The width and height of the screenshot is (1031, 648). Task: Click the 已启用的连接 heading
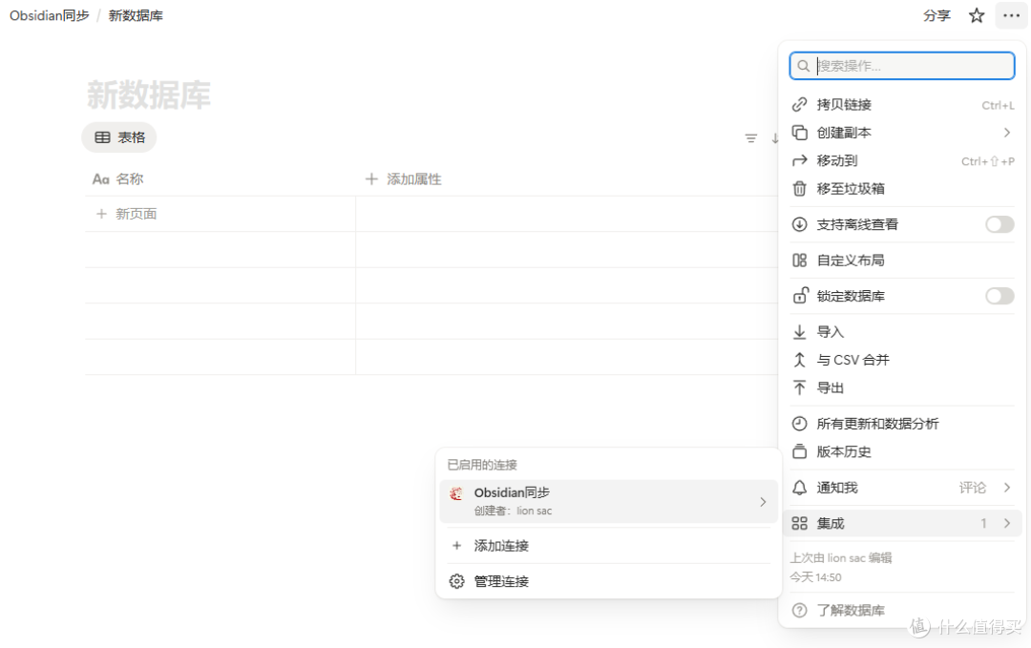[482, 465]
